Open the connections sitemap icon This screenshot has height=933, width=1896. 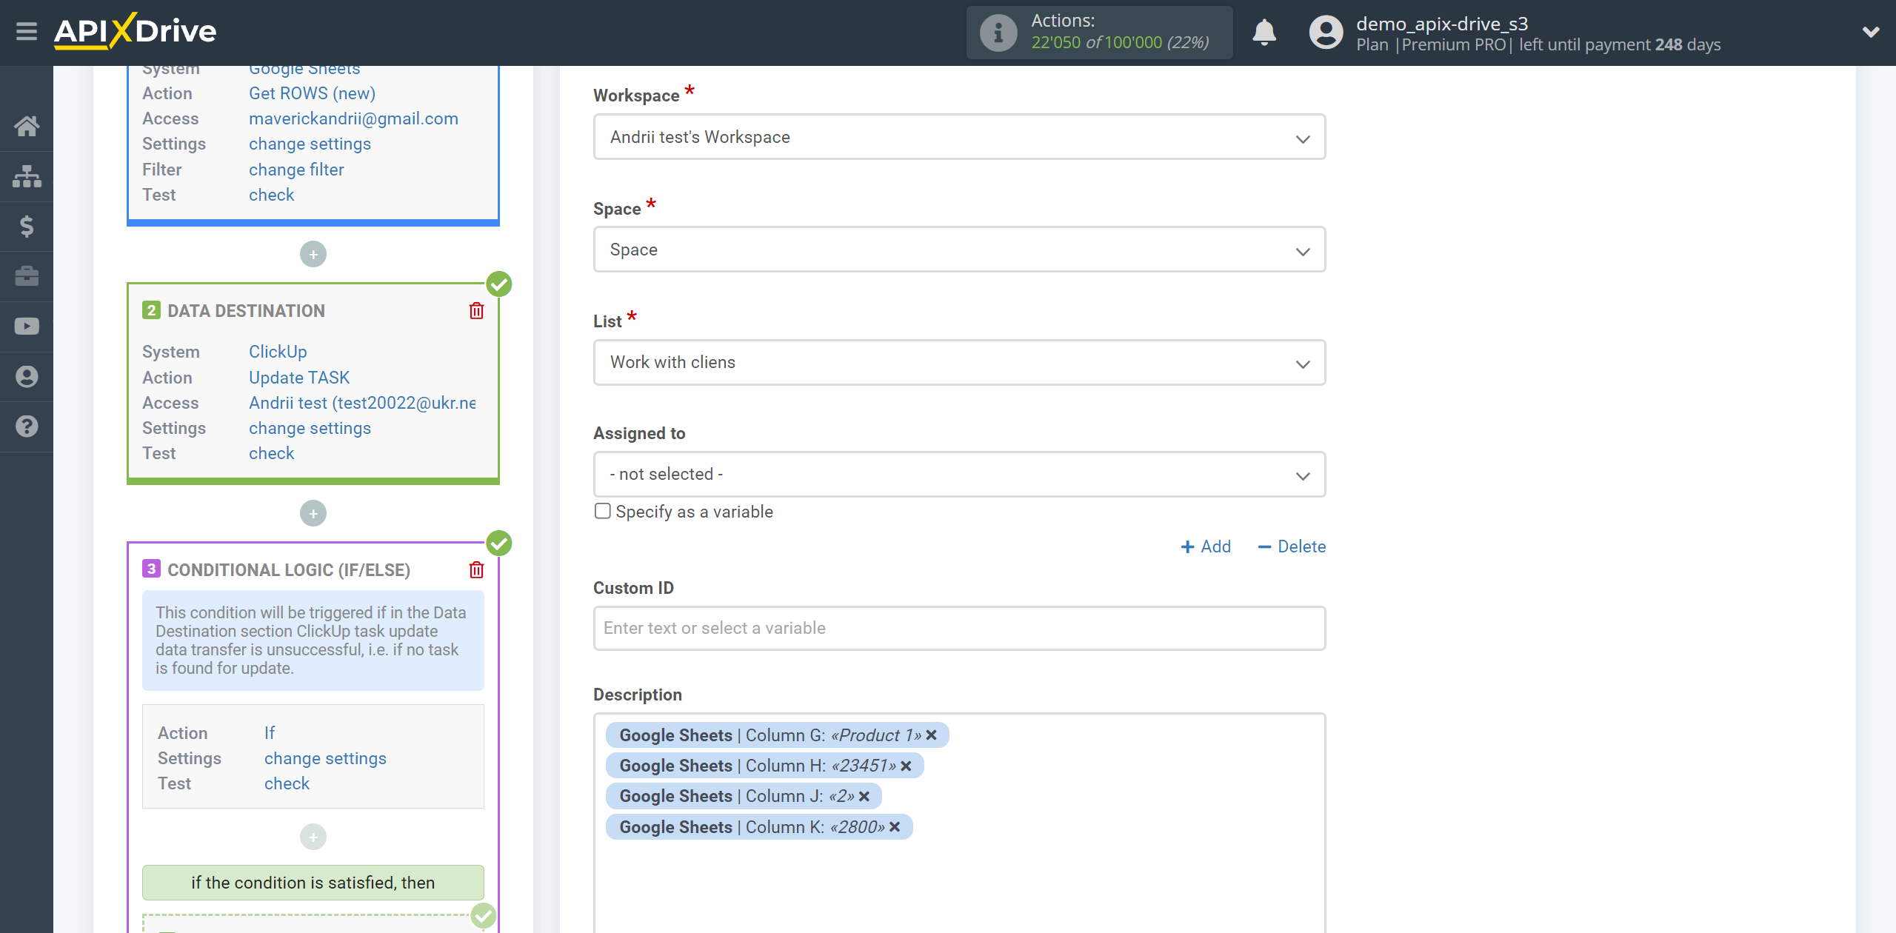coord(27,176)
